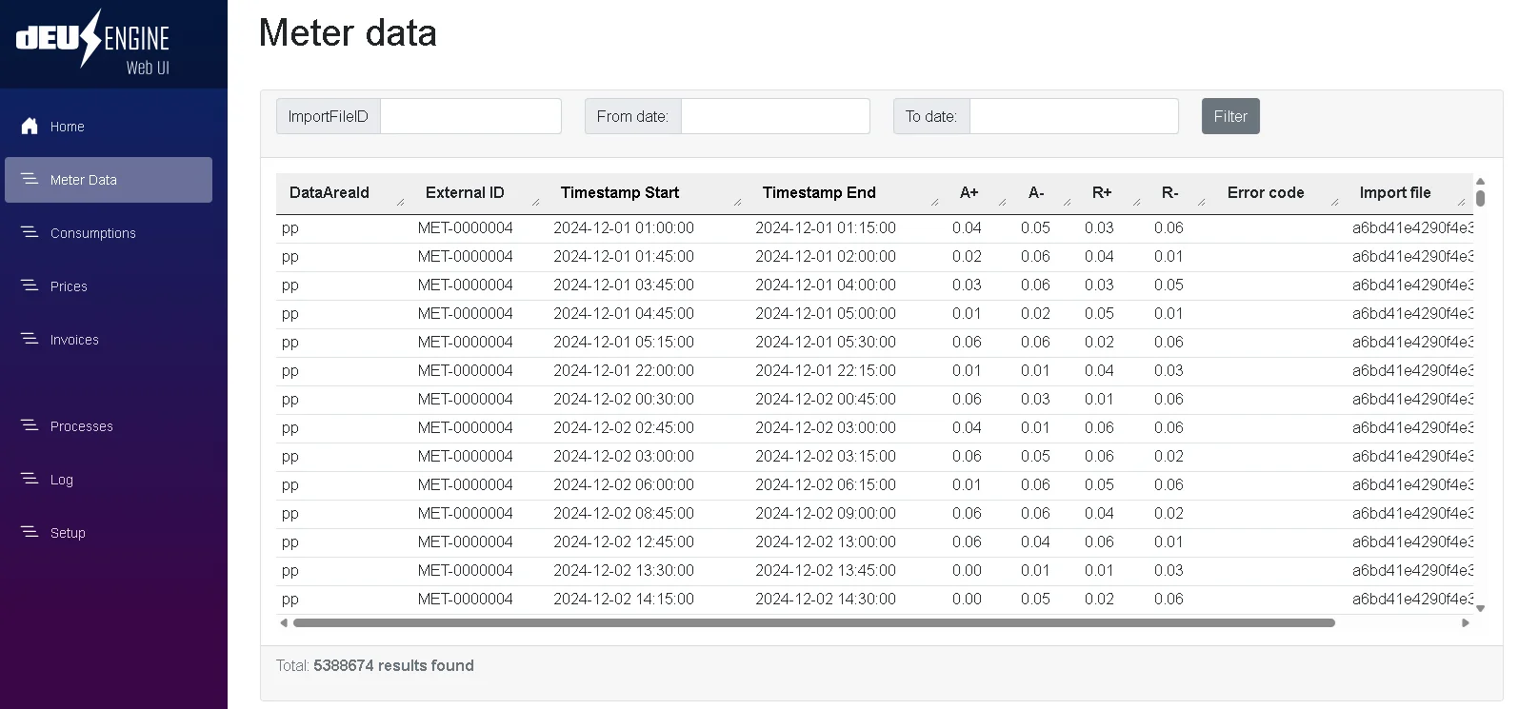The width and height of the screenshot is (1518, 709).
Task: Click the table scroll down arrow
Action: pos(1480,608)
